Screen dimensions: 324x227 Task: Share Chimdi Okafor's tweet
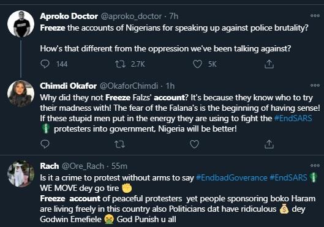coord(269,144)
